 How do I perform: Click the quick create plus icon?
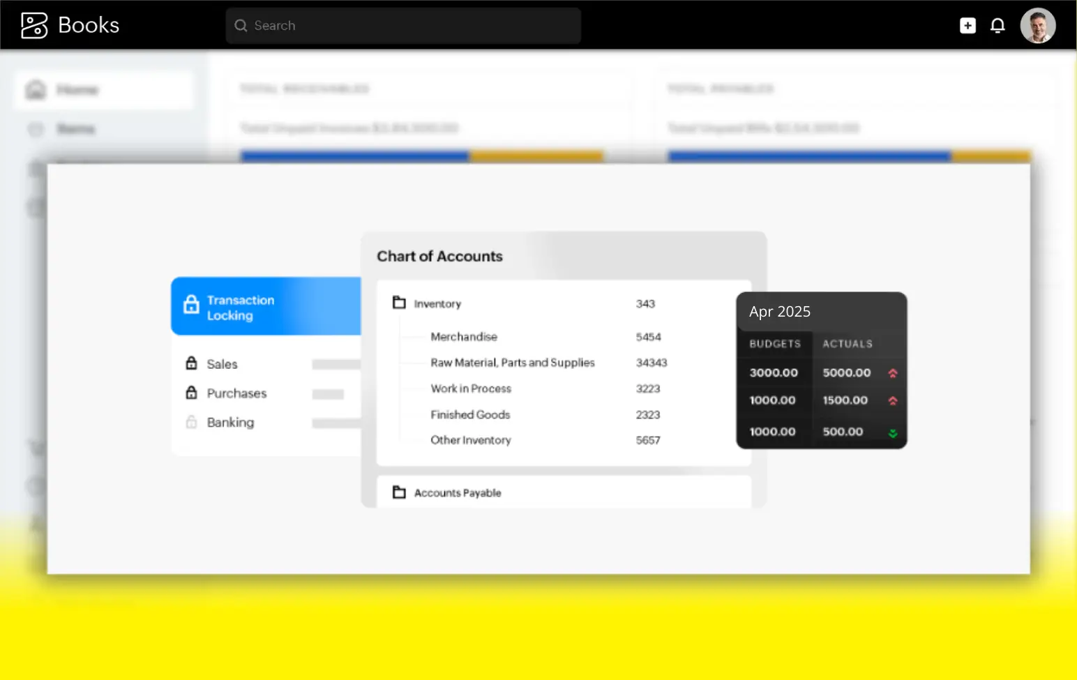point(967,26)
